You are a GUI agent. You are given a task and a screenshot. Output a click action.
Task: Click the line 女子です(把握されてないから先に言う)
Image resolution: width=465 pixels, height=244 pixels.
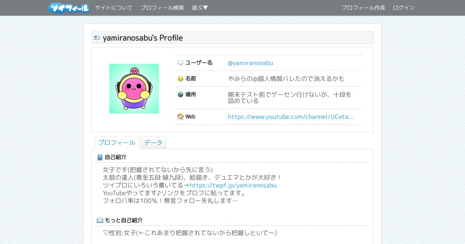(158, 170)
